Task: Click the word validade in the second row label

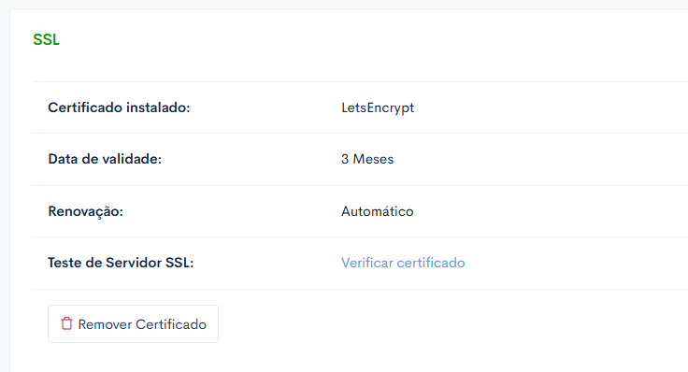Action: 132,159
